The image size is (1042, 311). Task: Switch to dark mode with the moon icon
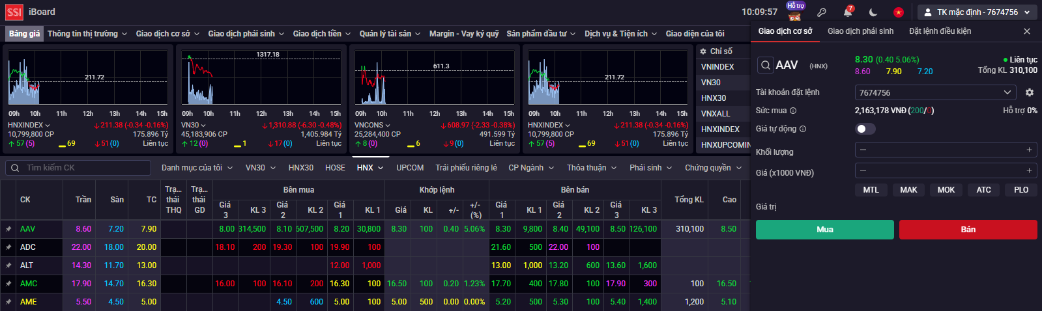point(873,12)
